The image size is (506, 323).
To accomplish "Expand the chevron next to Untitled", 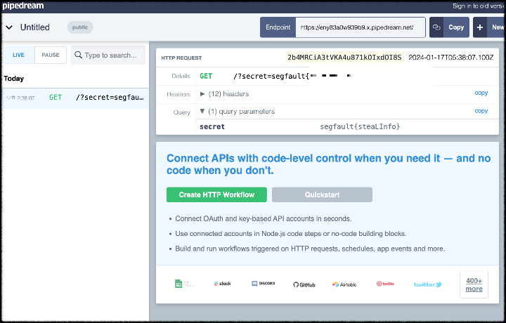I will [x=9, y=27].
